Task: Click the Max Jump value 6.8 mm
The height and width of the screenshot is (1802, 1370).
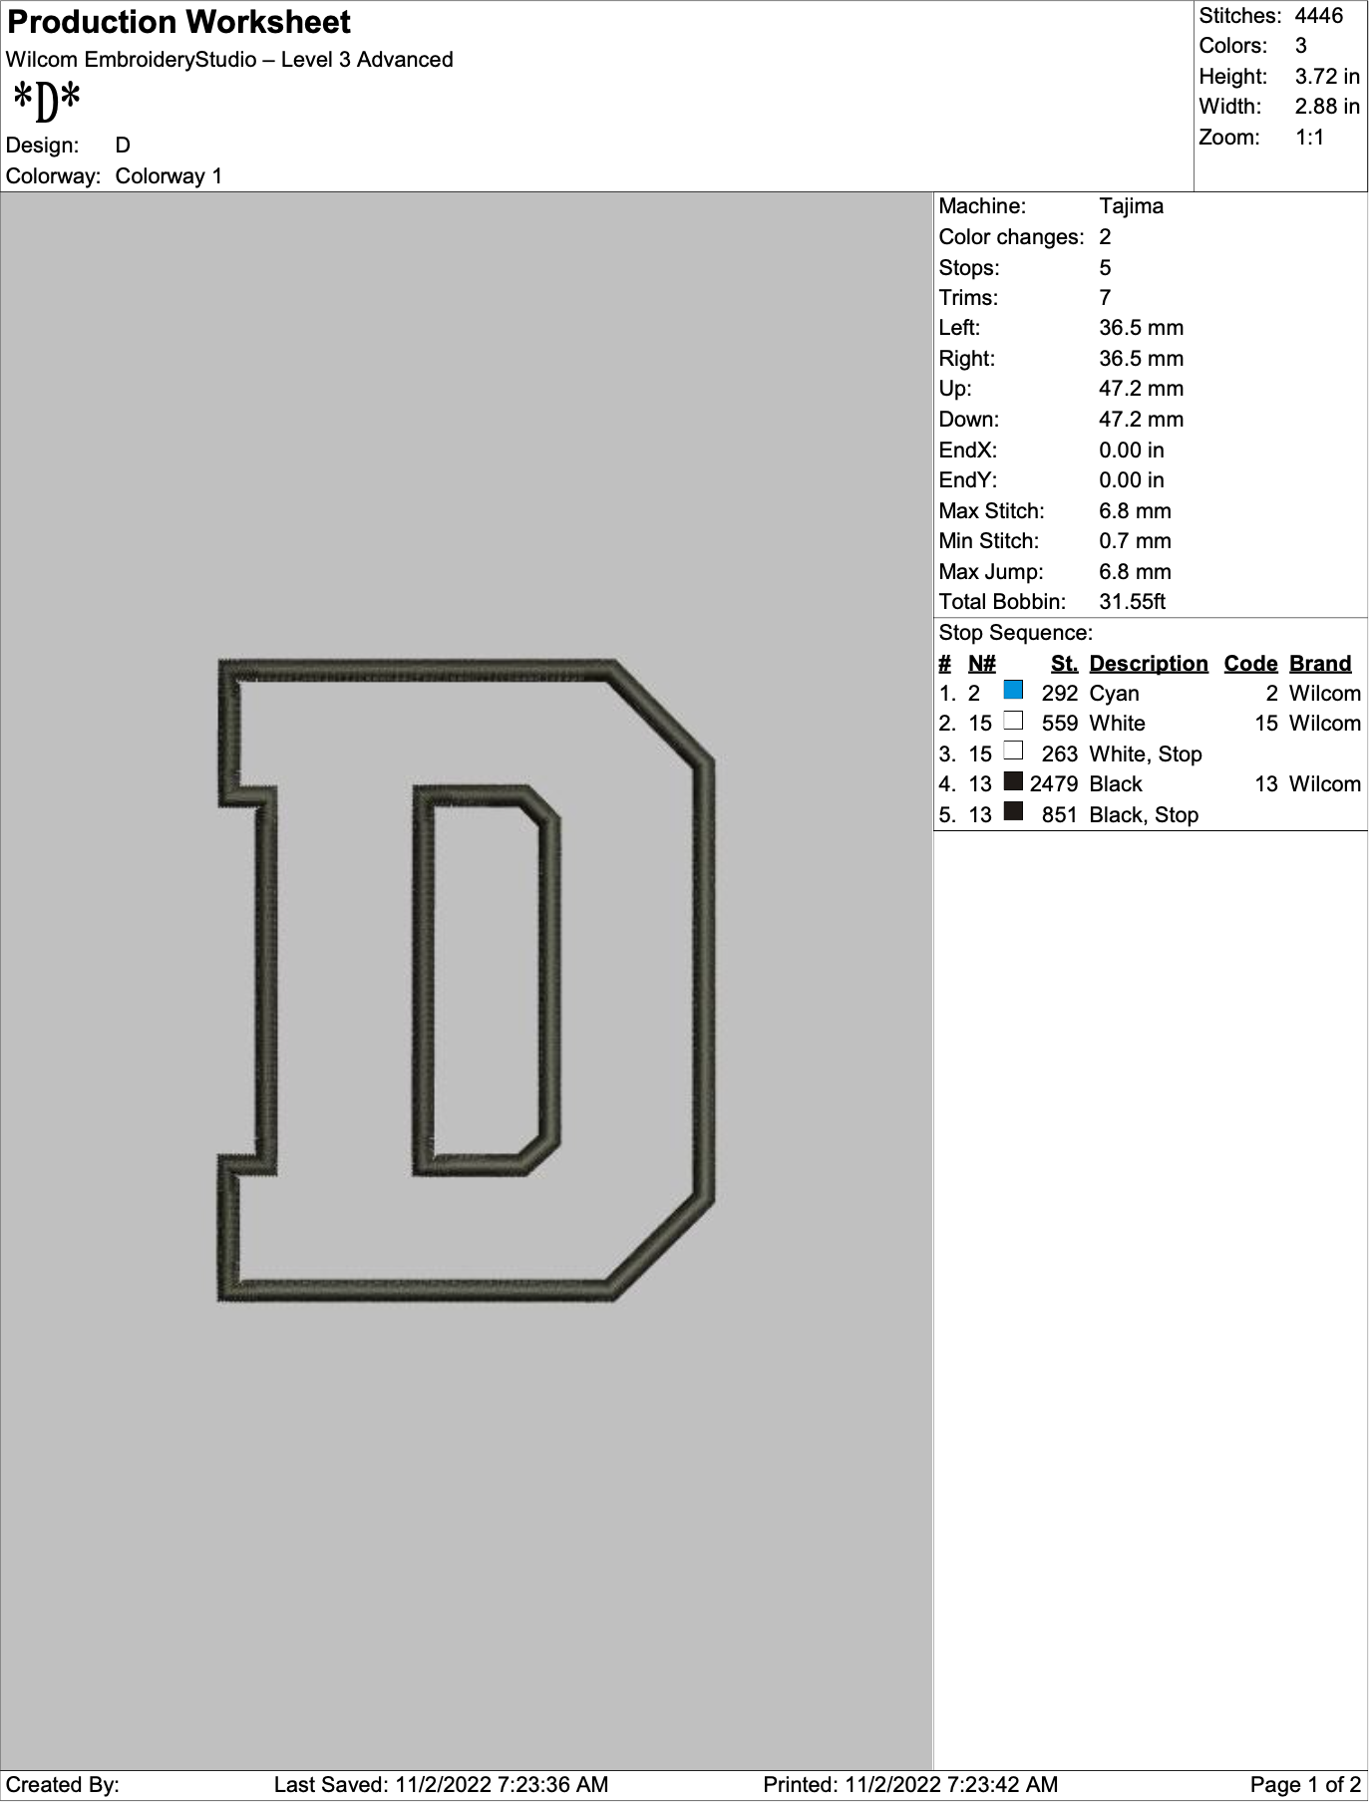Action: pyautogui.click(x=1135, y=572)
